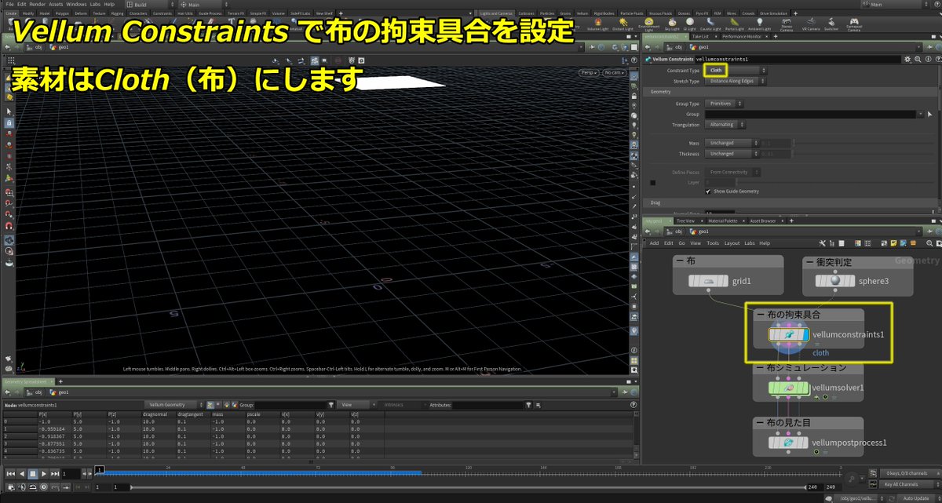
Task: Switch to the Tree View tab
Action: click(x=685, y=221)
